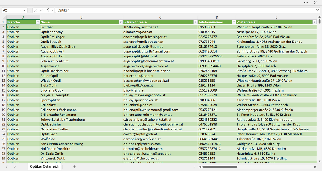Open the fx function dropdown arrow
322x171 pixels.
pos(52,10)
